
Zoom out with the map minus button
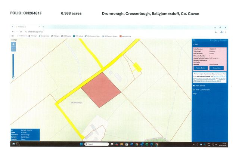[13, 49]
